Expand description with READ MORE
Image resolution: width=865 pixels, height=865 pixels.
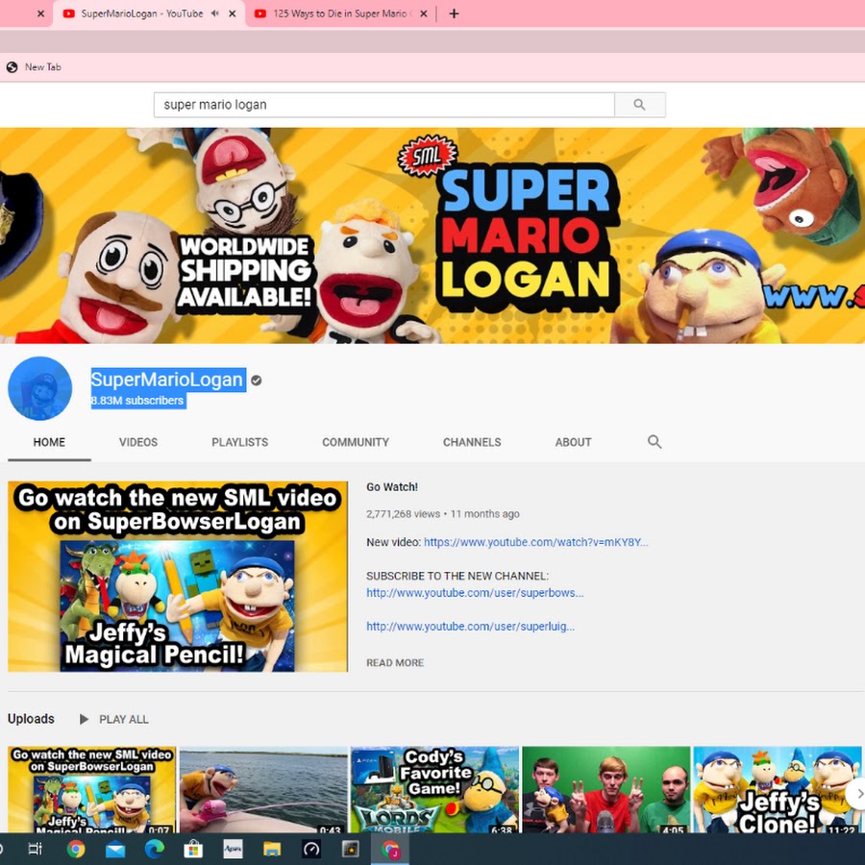(395, 663)
